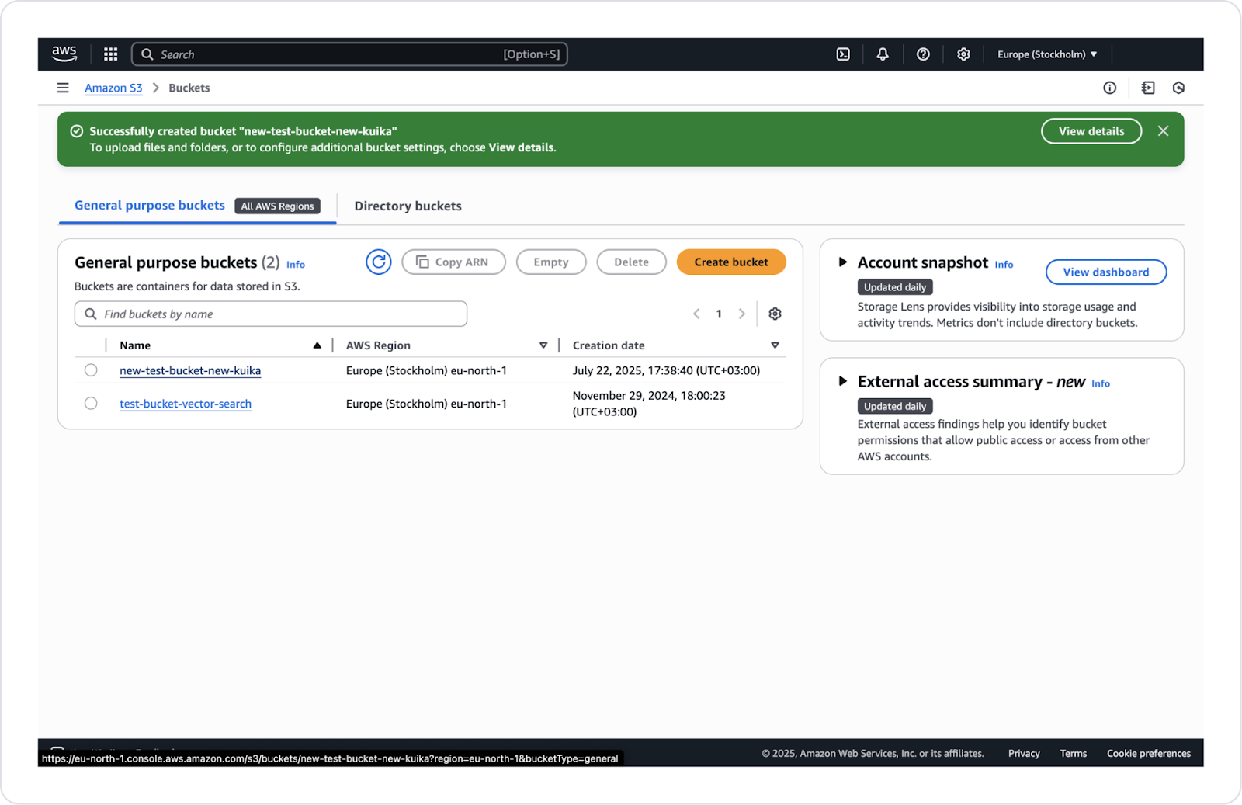Image resolution: width=1242 pixels, height=805 pixels.
Task: Dismiss the green success banner
Action: coord(1163,131)
